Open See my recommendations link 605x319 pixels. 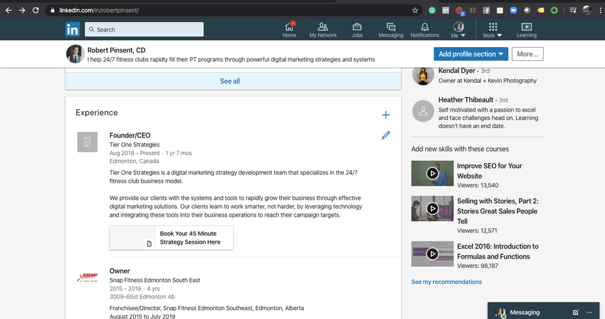pos(447,282)
